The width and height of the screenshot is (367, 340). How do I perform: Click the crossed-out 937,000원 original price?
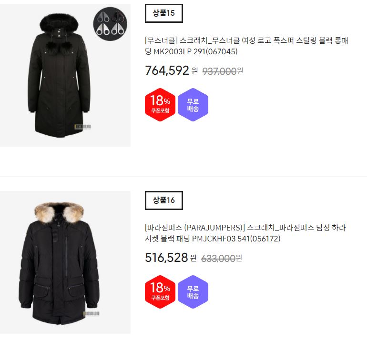(223, 71)
